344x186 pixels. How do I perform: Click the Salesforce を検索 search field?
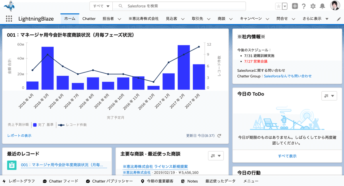179,6
